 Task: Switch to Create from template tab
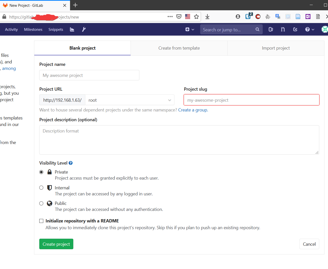[179, 48]
